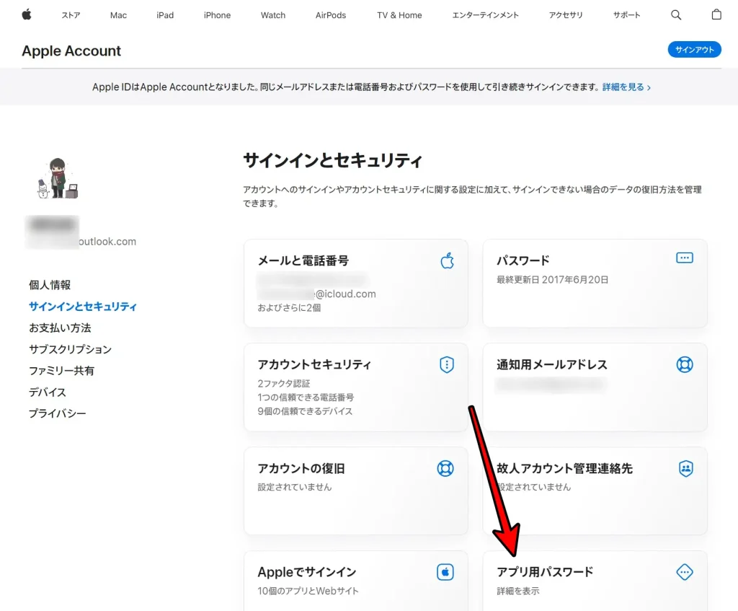Open the パスワード card title
The image size is (738, 611).
point(523,260)
